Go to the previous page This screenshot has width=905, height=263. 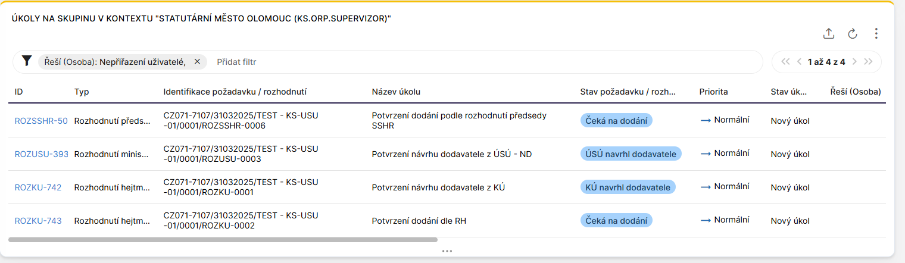click(x=799, y=62)
